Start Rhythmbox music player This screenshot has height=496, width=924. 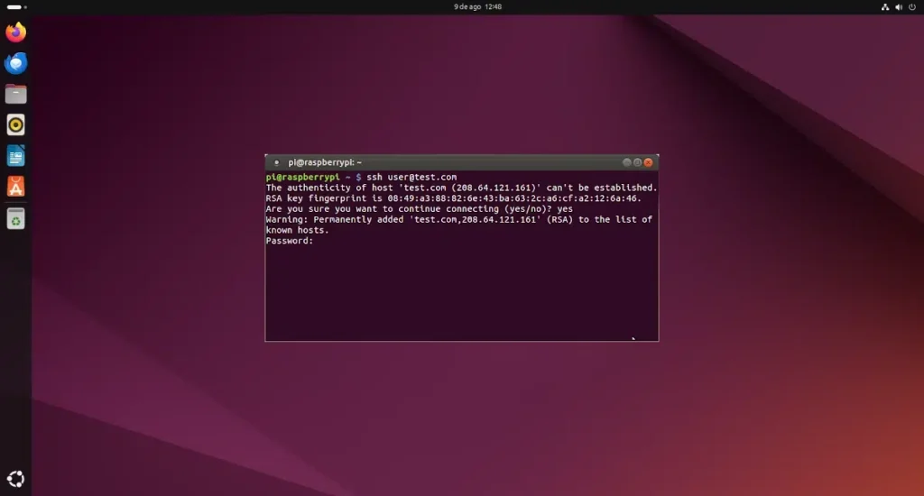[x=15, y=124]
